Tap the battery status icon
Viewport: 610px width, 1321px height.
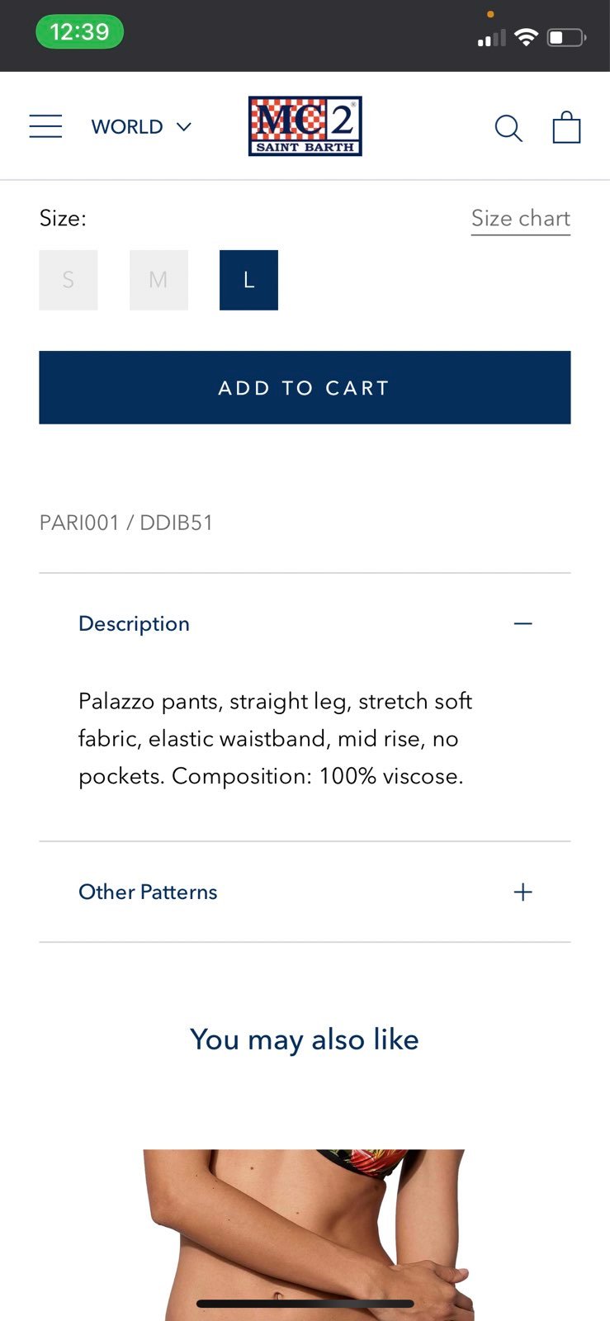click(567, 37)
